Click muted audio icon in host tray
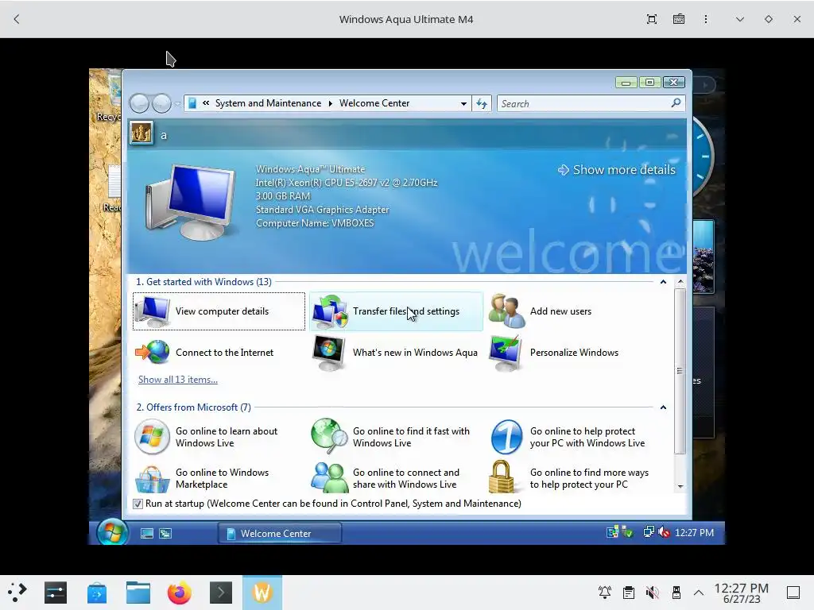The width and height of the screenshot is (814, 610). point(652,593)
